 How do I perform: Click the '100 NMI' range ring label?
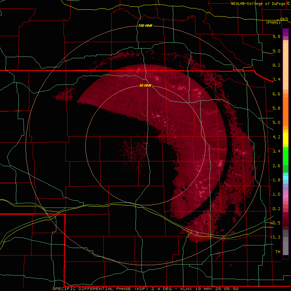tap(145, 26)
